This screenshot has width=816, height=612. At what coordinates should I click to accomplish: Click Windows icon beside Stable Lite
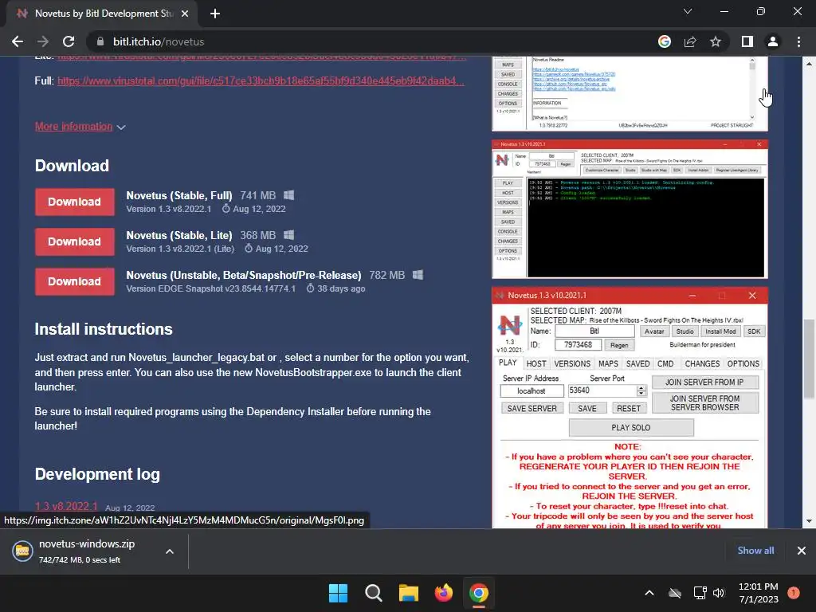click(x=288, y=235)
